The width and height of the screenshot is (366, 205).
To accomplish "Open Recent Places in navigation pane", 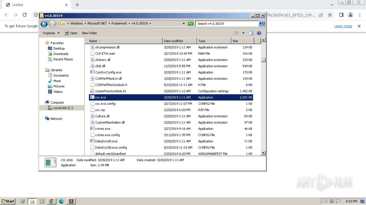I will 63,59.
